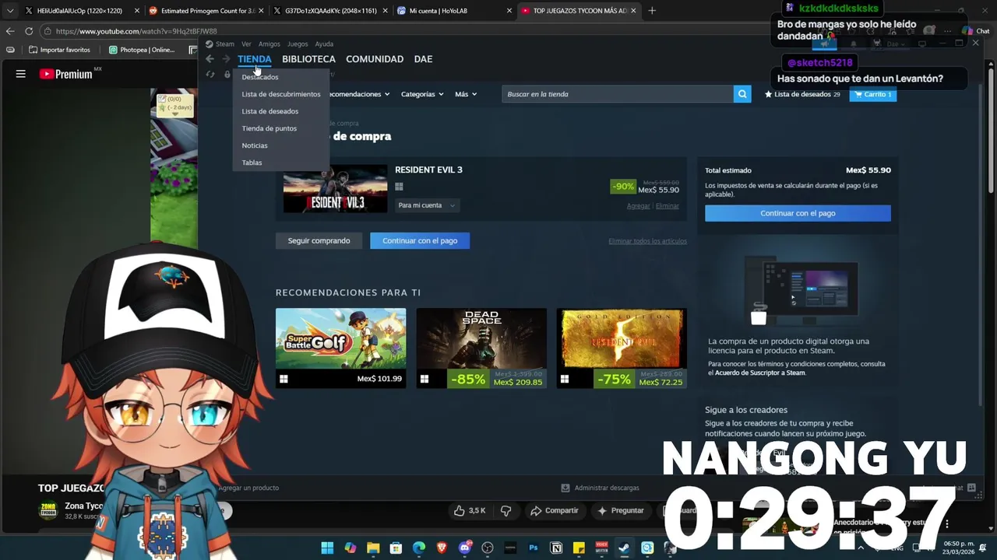Screen dimensions: 997x560
Task: Click the browser back arrow
Action: (x=10, y=31)
